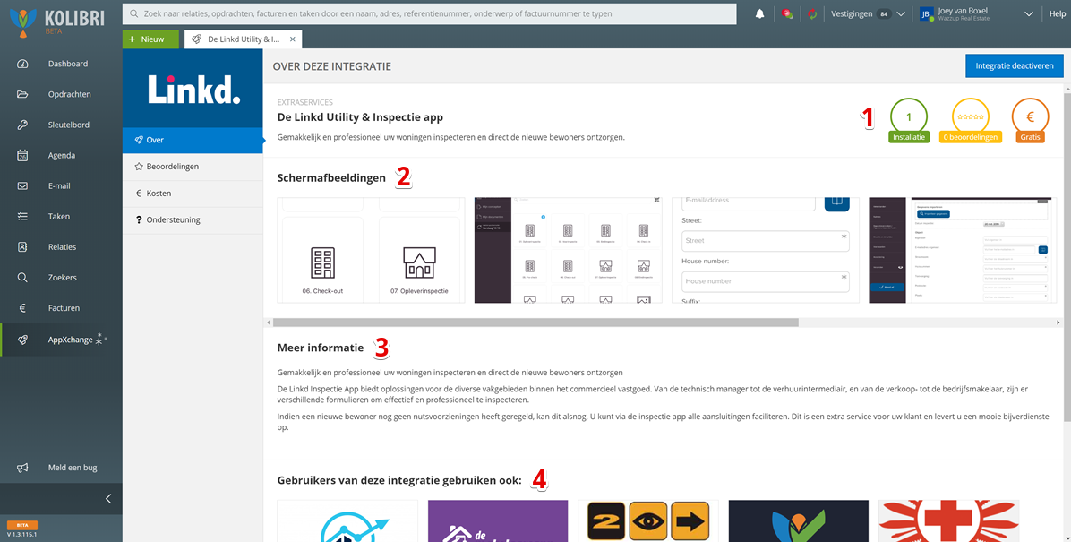Click the Gratis euro price badge
This screenshot has width=1071, height=542.
click(1030, 122)
